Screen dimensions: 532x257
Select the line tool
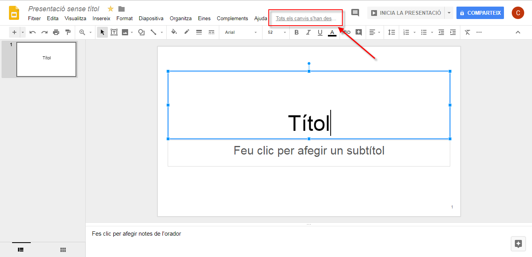153,32
